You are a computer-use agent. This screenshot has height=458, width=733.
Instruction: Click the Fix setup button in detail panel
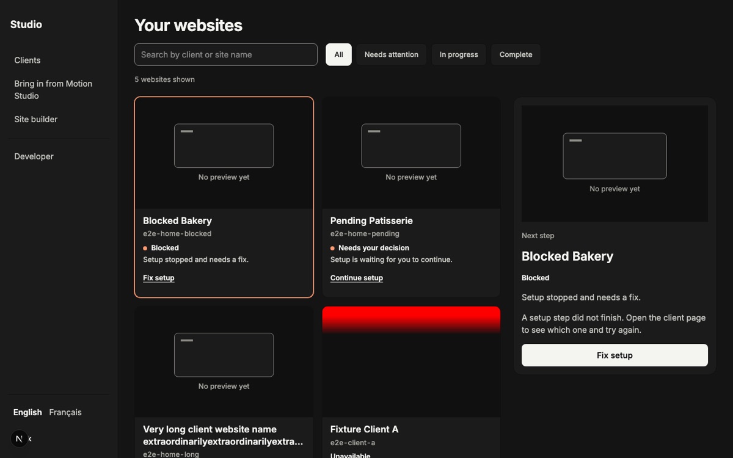pos(614,355)
